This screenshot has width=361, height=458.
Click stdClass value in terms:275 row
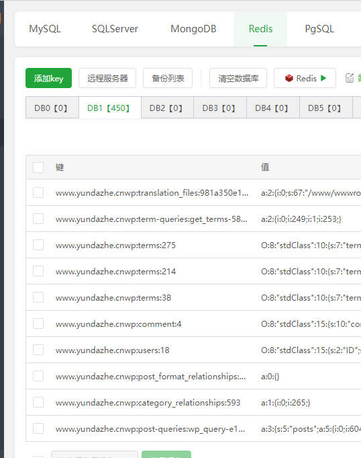pos(311,245)
